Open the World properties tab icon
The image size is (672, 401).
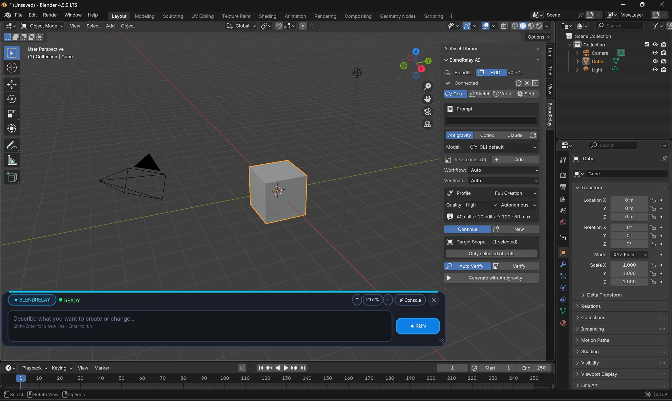tap(563, 222)
